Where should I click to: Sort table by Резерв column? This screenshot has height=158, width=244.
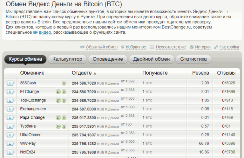point(200,73)
